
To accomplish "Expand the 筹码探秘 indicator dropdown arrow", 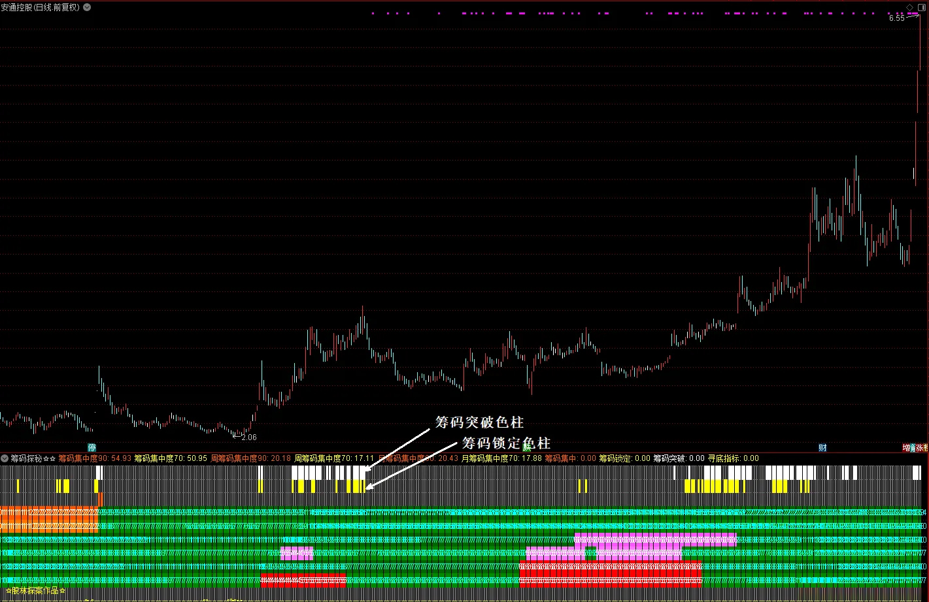I will pyautogui.click(x=5, y=458).
